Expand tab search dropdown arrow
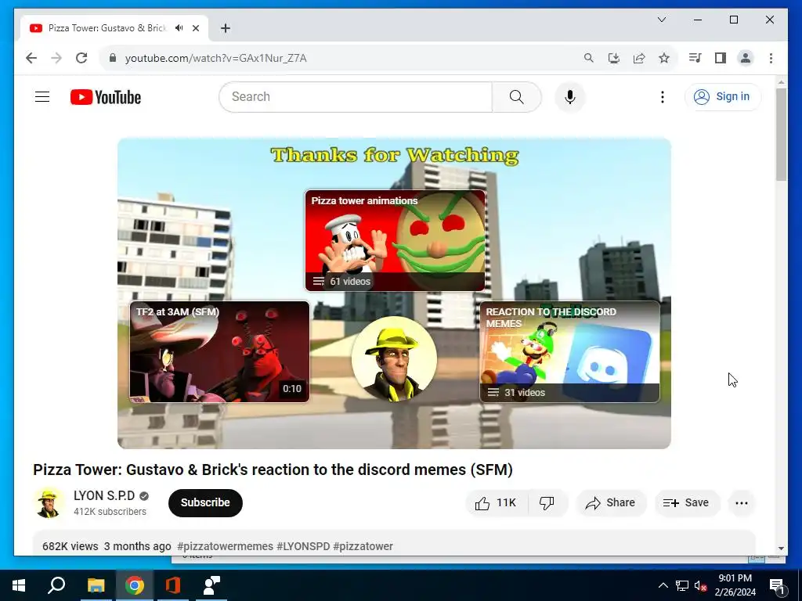This screenshot has height=601, width=802. click(661, 20)
